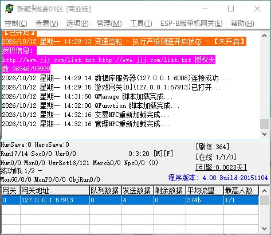Image resolution: width=271 pixels, height=235 pixels.
Task: Open the 管理(M) menu
Action: 109,23
